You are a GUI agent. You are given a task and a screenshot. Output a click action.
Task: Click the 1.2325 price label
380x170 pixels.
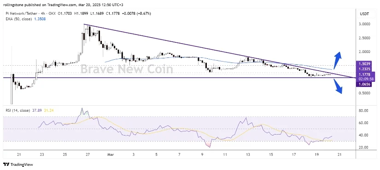click(364, 69)
